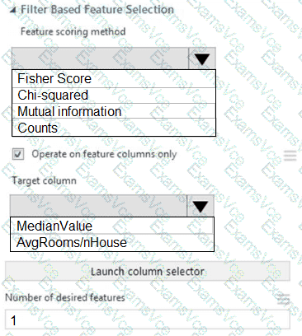Choose AvgRooms/nHouse as target column
The image size is (302, 336).
(x=112, y=243)
